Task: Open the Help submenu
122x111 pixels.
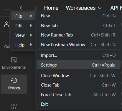Action: coord(23,45)
